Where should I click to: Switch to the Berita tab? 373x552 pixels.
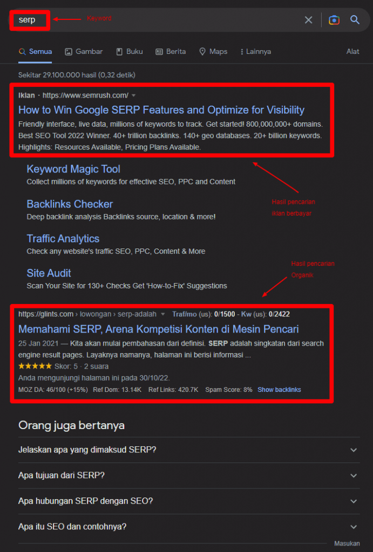point(175,51)
